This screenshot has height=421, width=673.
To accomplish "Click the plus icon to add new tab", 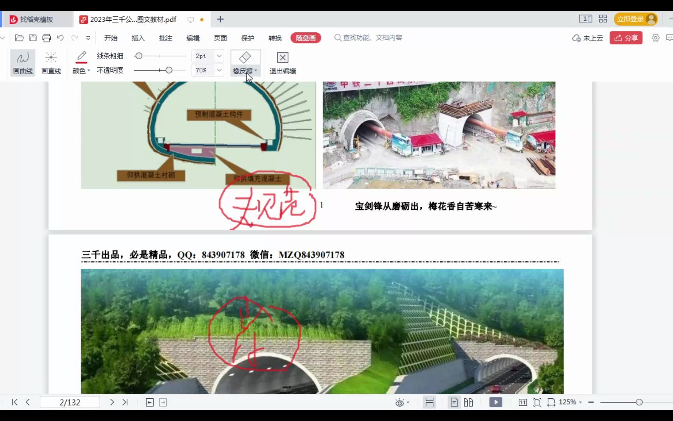I will 220,19.
